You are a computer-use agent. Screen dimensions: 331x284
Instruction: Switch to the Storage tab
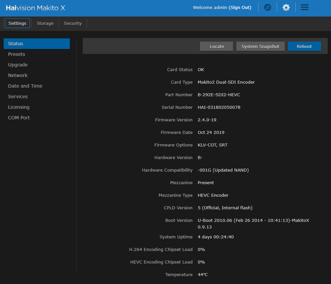45,23
